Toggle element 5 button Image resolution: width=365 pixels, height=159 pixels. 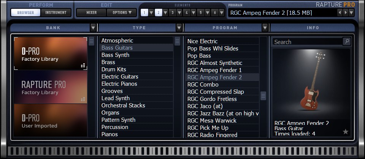click(x=201, y=13)
